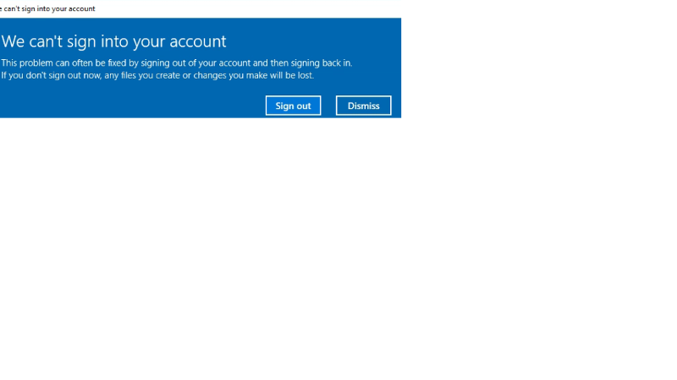Click text "If you don't sign out now, any files"
677x380 pixels.
[x=69, y=75]
